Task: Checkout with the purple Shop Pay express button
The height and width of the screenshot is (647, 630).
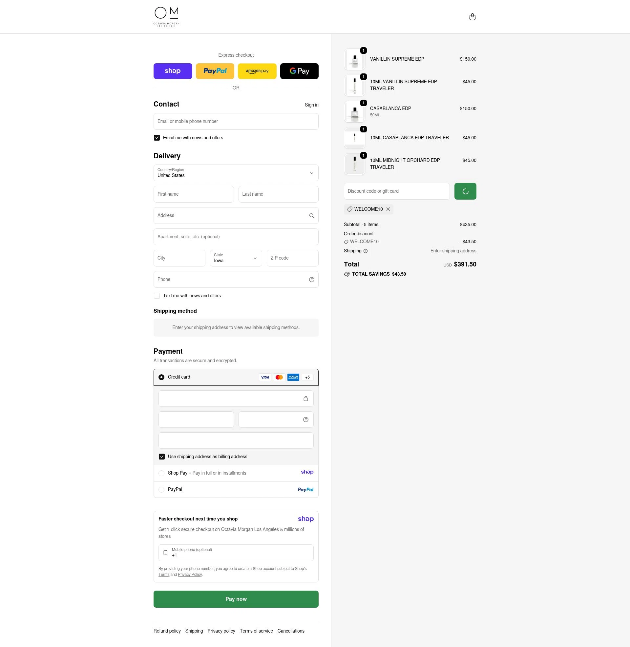Action: tap(173, 71)
